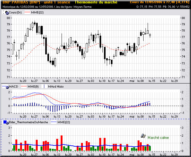
Task: Click the 80 label on price chart left axis
Action: click(8, 18)
